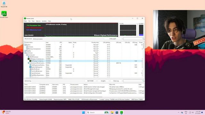This screenshot has height=115, width=205.
Task: Select the SystemSettings.exe process row
Action: 83,67
